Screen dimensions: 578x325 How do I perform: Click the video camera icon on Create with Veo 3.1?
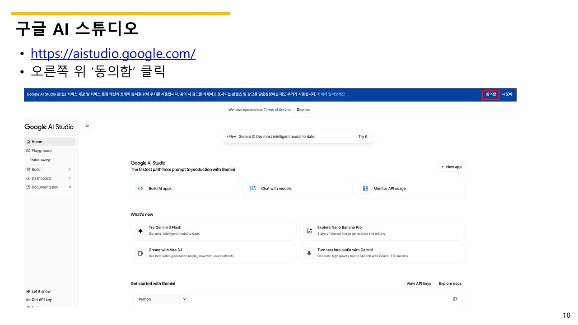140,254
